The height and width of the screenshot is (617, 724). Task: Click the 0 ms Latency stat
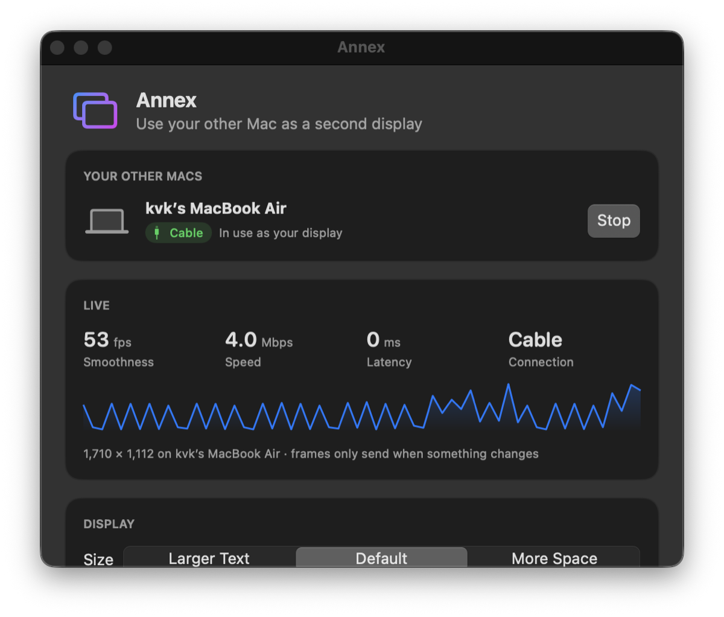389,349
